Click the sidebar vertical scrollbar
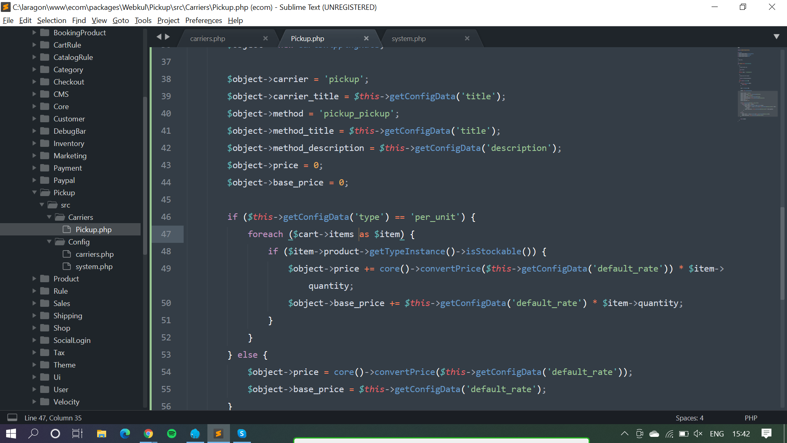Viewport: 787px width, 443px height. [x=145, y=176]
